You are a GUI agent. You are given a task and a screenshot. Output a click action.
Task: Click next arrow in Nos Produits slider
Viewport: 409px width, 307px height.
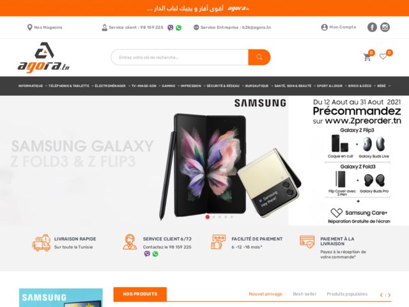coord(389,295)
